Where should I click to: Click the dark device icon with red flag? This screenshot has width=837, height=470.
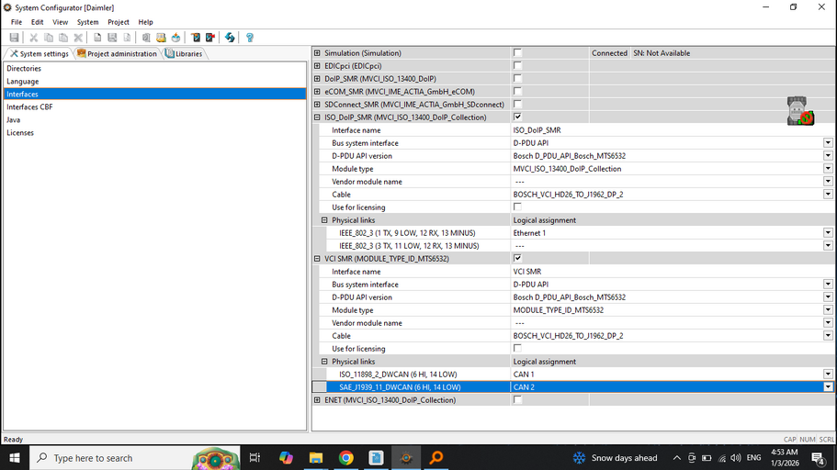pos(210,38)
